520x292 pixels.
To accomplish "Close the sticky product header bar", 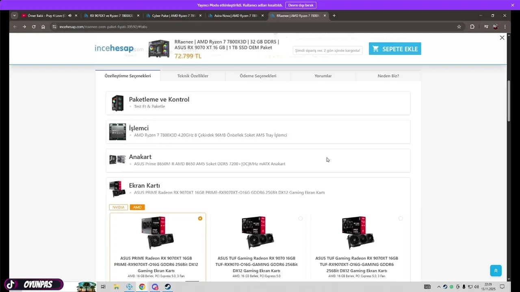I will pyautogui.click(x=502, y=38).
